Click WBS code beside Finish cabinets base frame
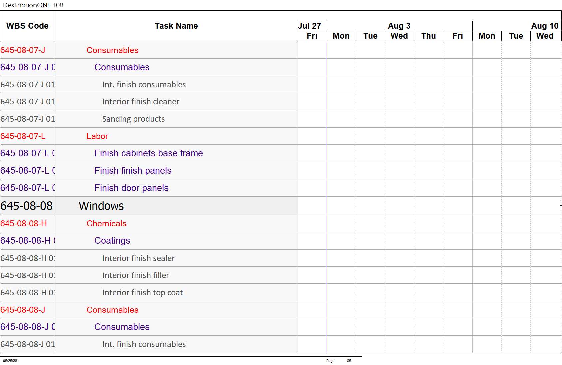 pos(28,153)
